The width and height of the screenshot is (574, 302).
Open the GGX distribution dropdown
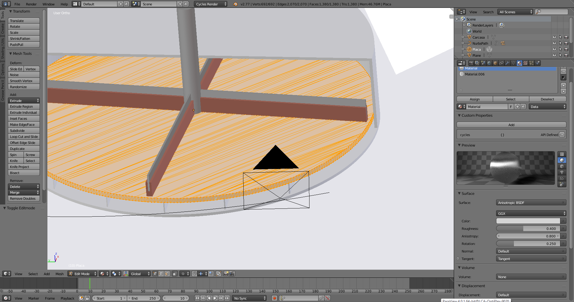(x=531, y=213)
